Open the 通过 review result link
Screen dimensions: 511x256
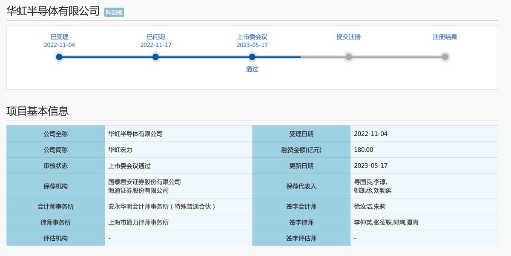coord(253,69)
